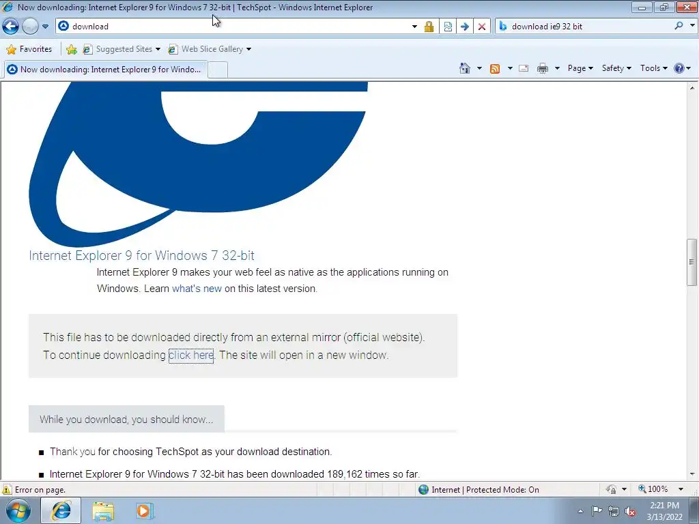Viewport: 699px width, 524px height.
Task: Click the Go arrow button
Action: (464, 27)
